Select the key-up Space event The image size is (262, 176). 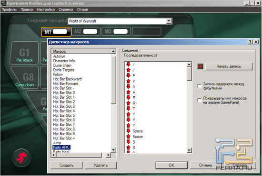134,137
